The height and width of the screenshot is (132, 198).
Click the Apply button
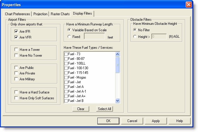(x=156, y=121)
